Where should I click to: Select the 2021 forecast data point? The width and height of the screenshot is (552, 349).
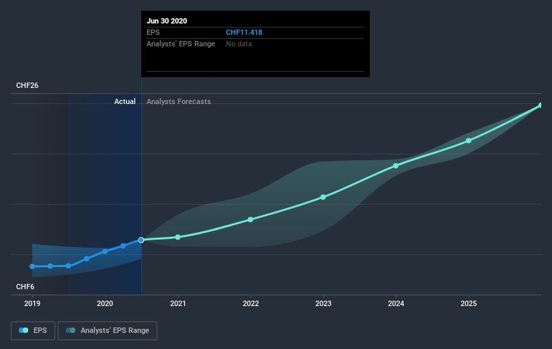178,237
